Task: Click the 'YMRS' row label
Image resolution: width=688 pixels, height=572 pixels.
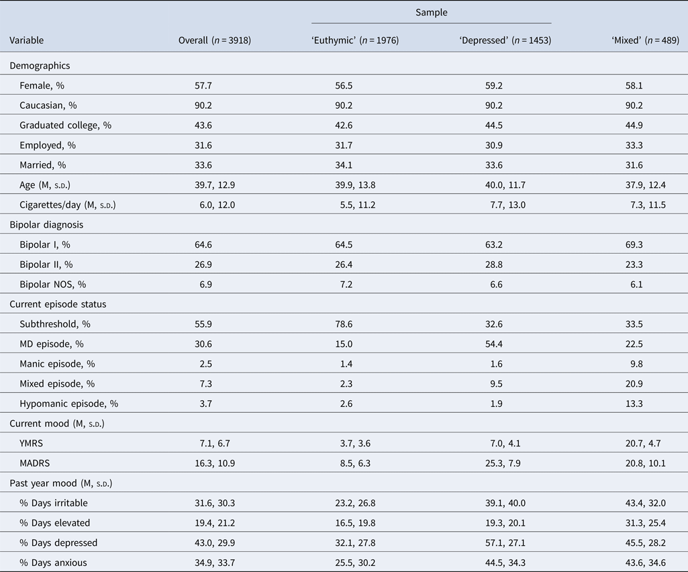Action: tap(32, 443)
